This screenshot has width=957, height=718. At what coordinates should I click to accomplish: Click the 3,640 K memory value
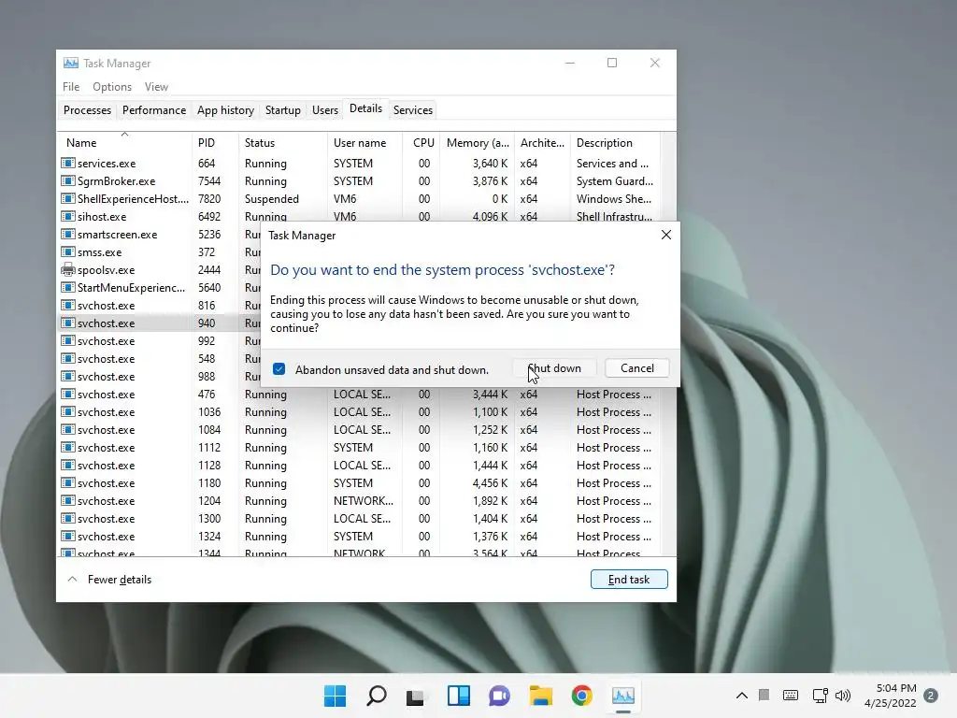[x=490, y=163]
